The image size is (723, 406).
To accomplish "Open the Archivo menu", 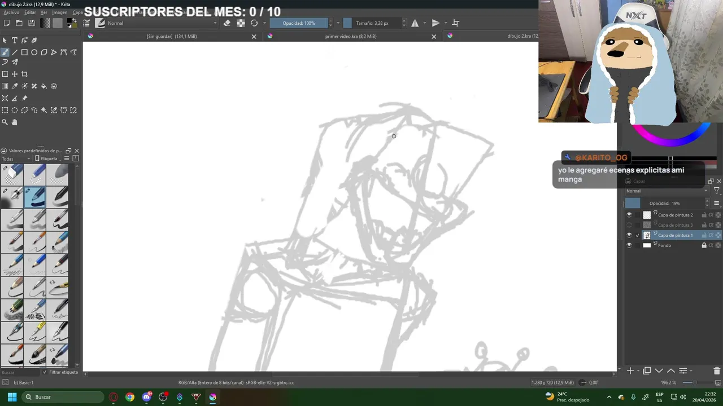I will tap(11, 12).
